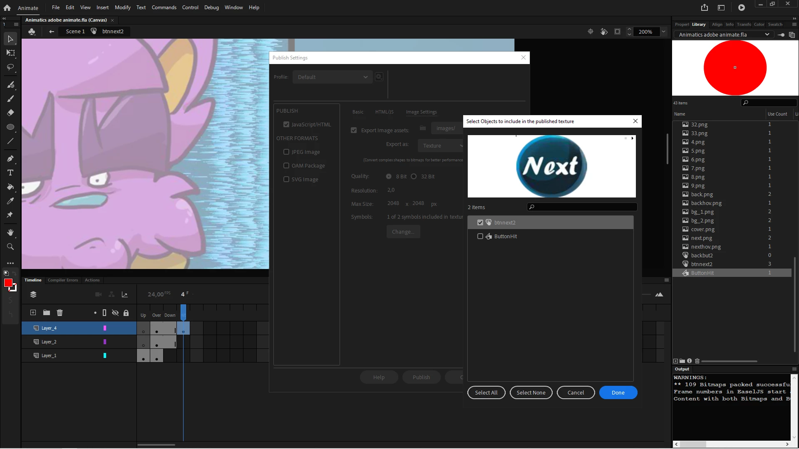Uncheck the btnnext2 symbol checkbox
799x449 pixels.
pyautogui.click(x=480, y=222)
